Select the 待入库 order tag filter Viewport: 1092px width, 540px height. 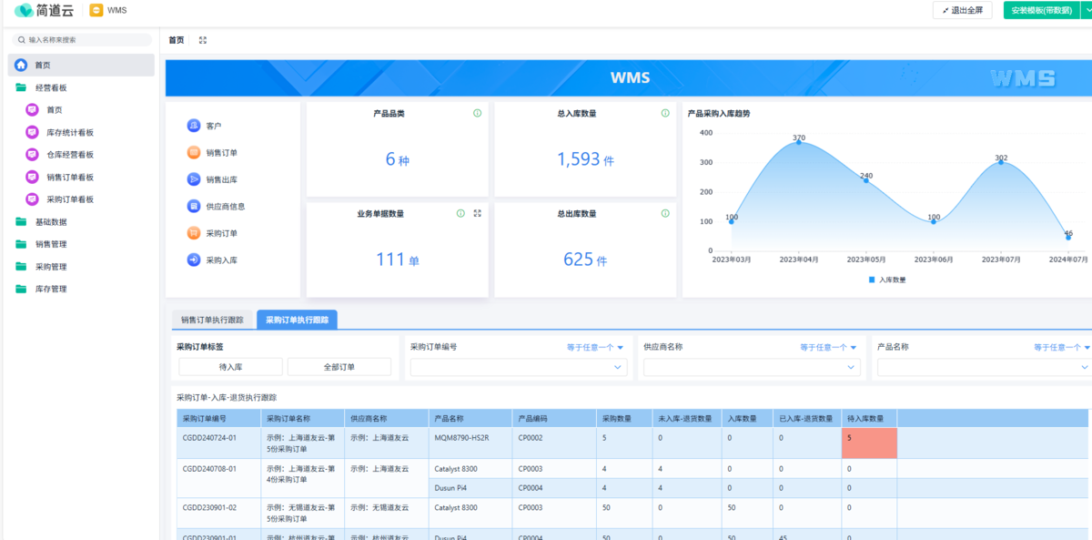[229, 367]
